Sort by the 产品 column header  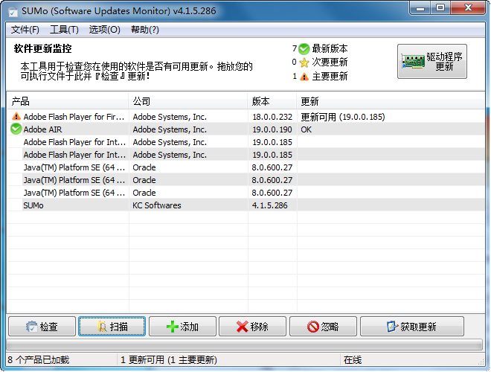(x=68, y=101)
